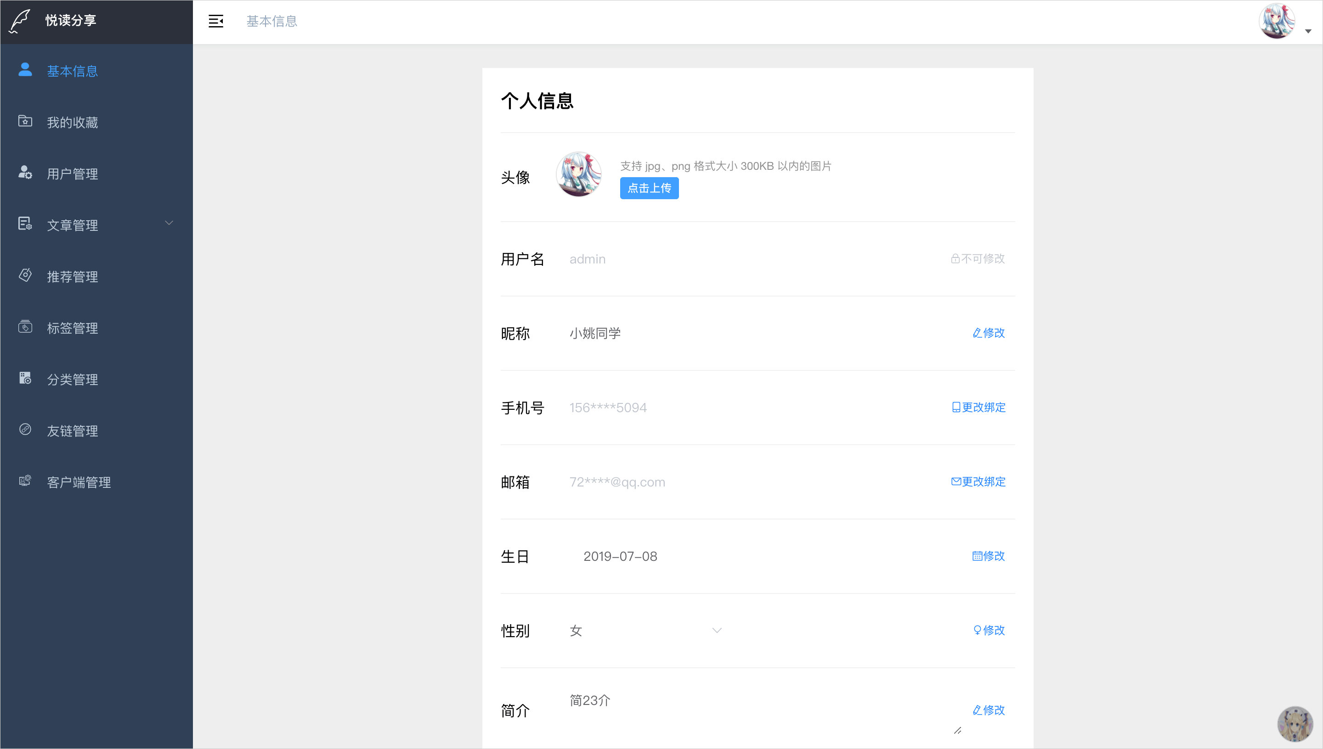Click the 用户管理 user-gear icon
This screenshot has height=749, width=1323.
tap(25, 173)
